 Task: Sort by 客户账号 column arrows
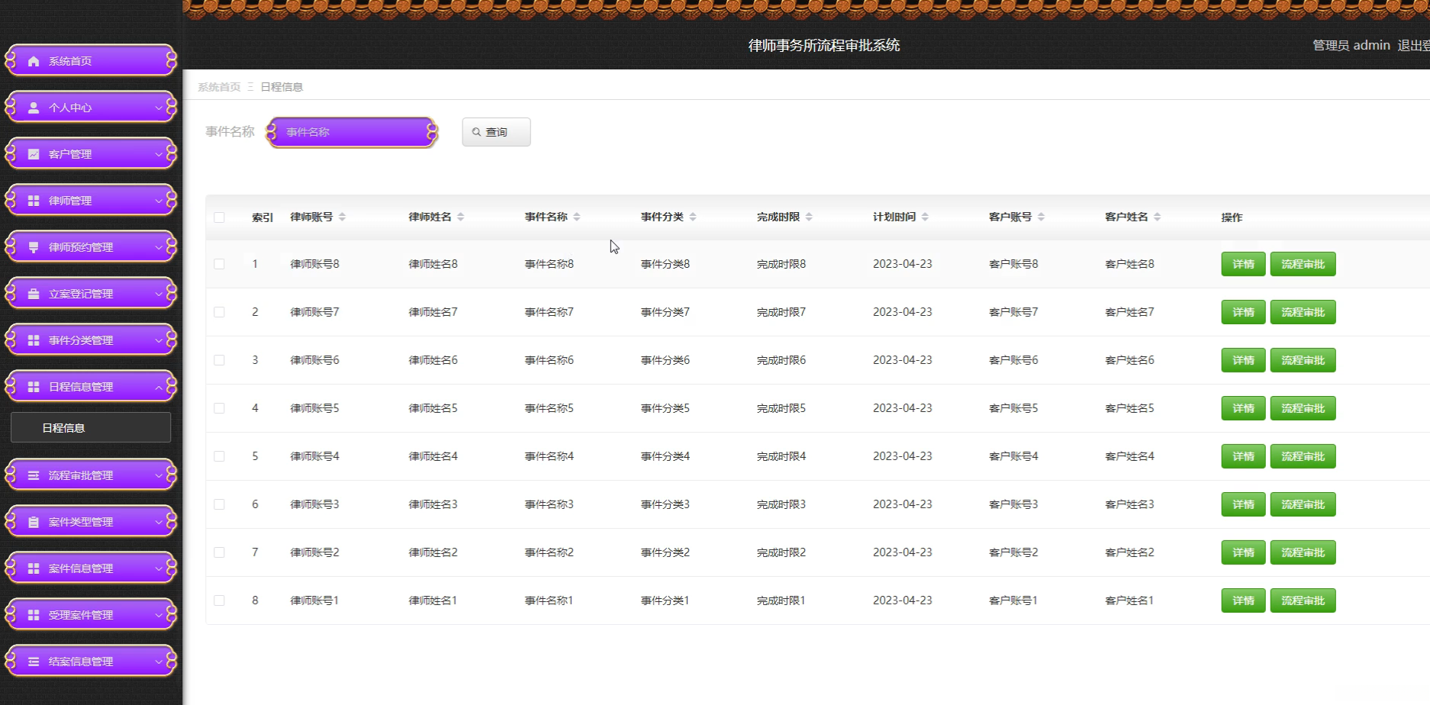pos(1041,217)
